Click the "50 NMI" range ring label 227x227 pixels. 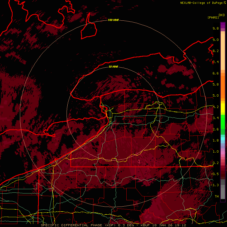[x=113, y=67]
